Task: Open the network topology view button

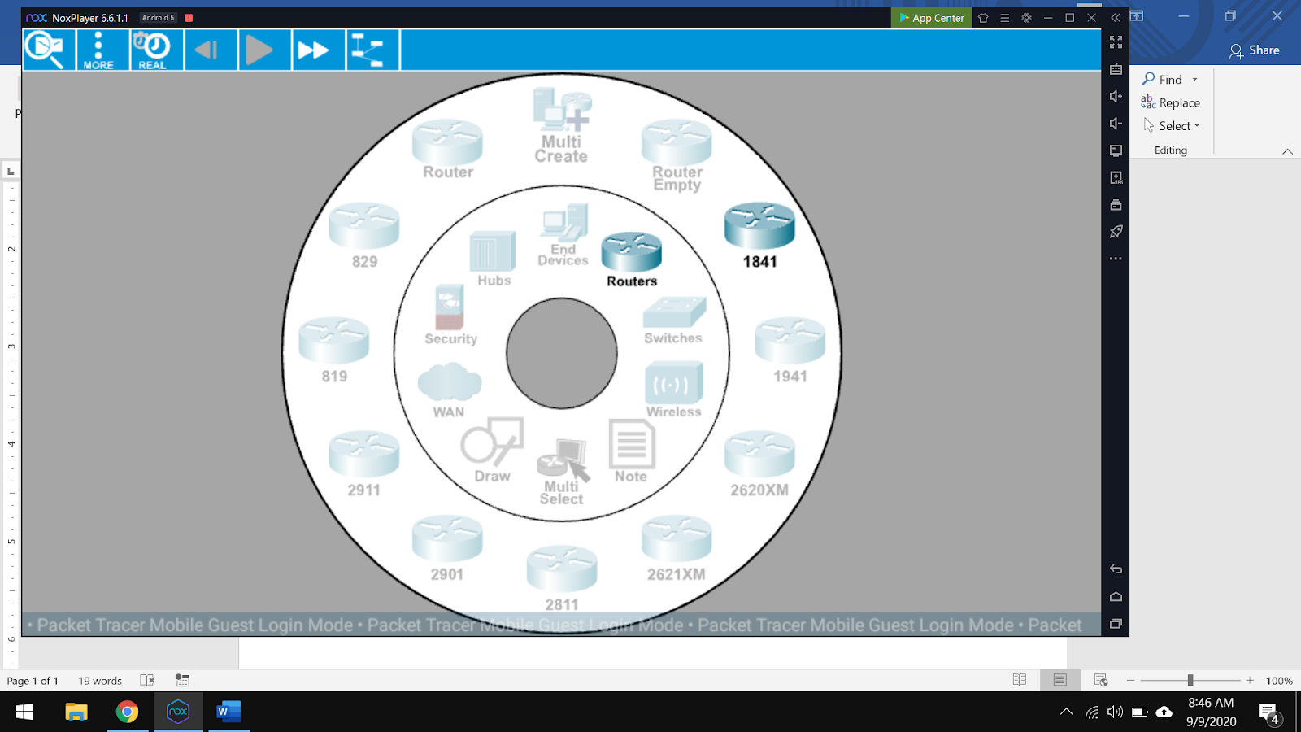Action: coord(368,50)
